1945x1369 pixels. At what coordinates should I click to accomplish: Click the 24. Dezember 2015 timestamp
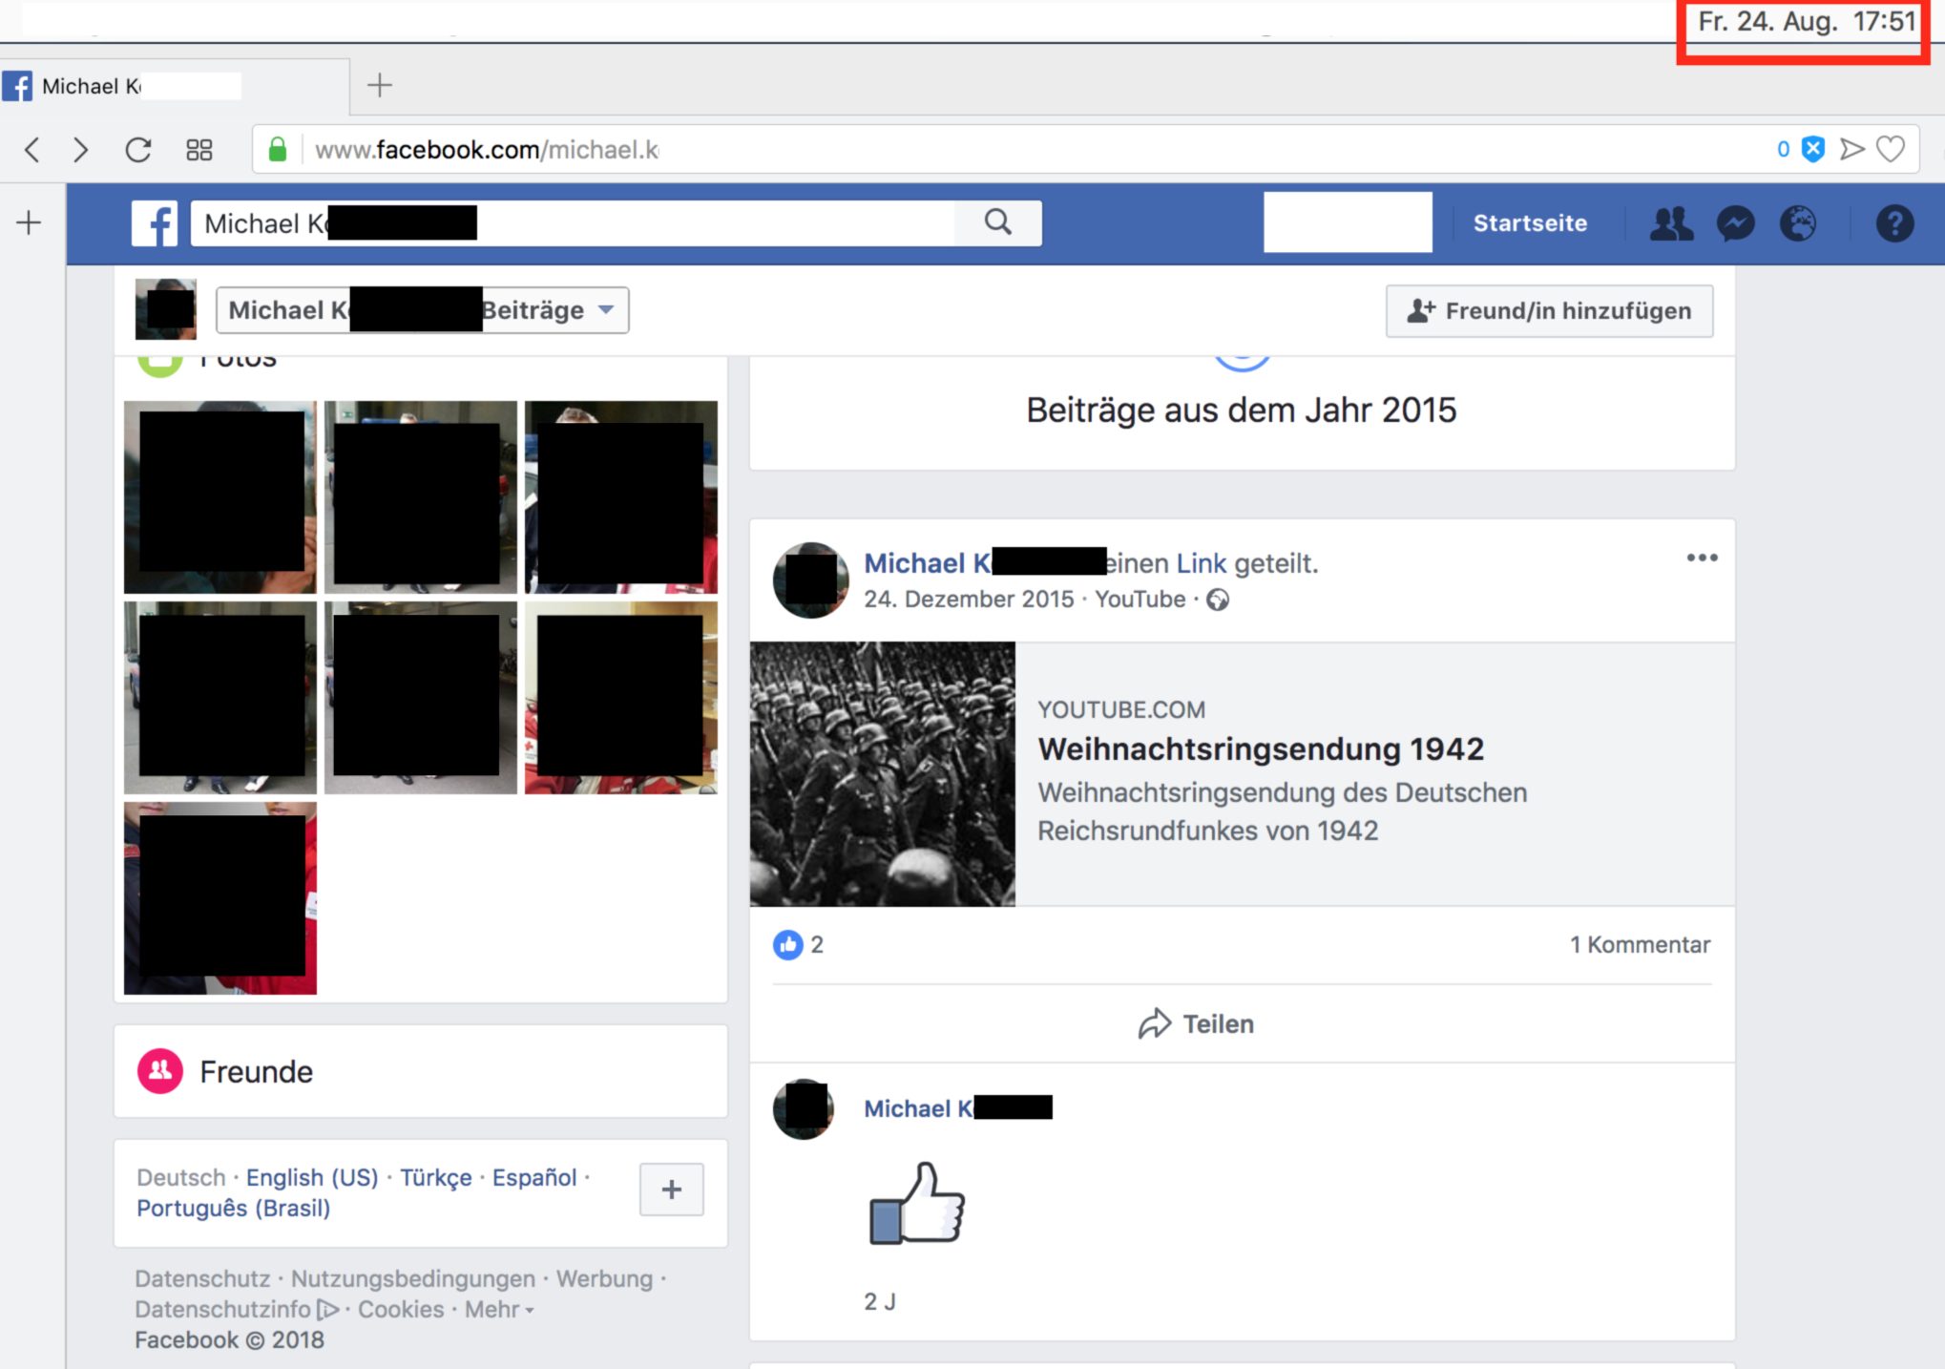969,600
